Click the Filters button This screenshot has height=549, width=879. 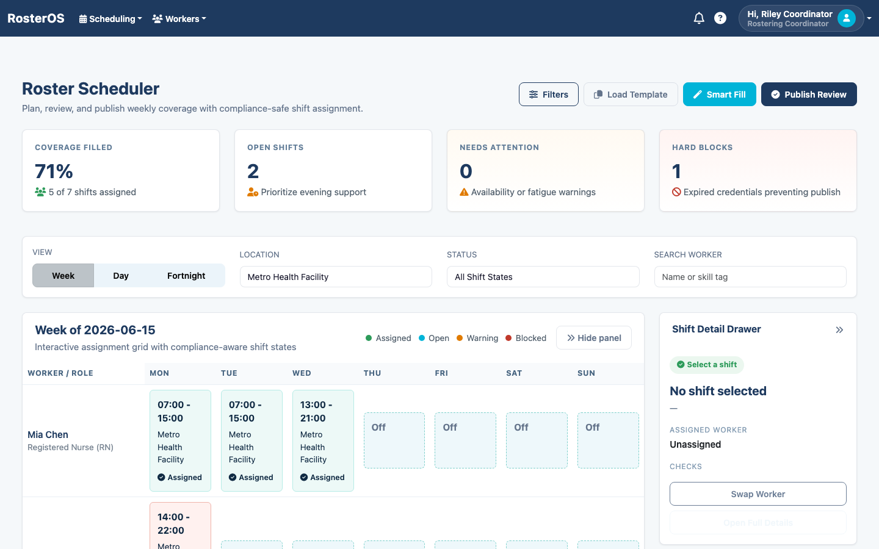549,95
